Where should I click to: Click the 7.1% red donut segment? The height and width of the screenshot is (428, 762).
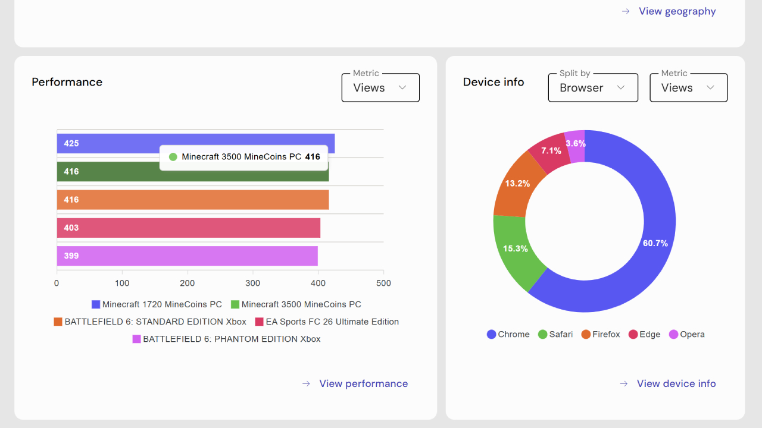click(x=550, y=152)
